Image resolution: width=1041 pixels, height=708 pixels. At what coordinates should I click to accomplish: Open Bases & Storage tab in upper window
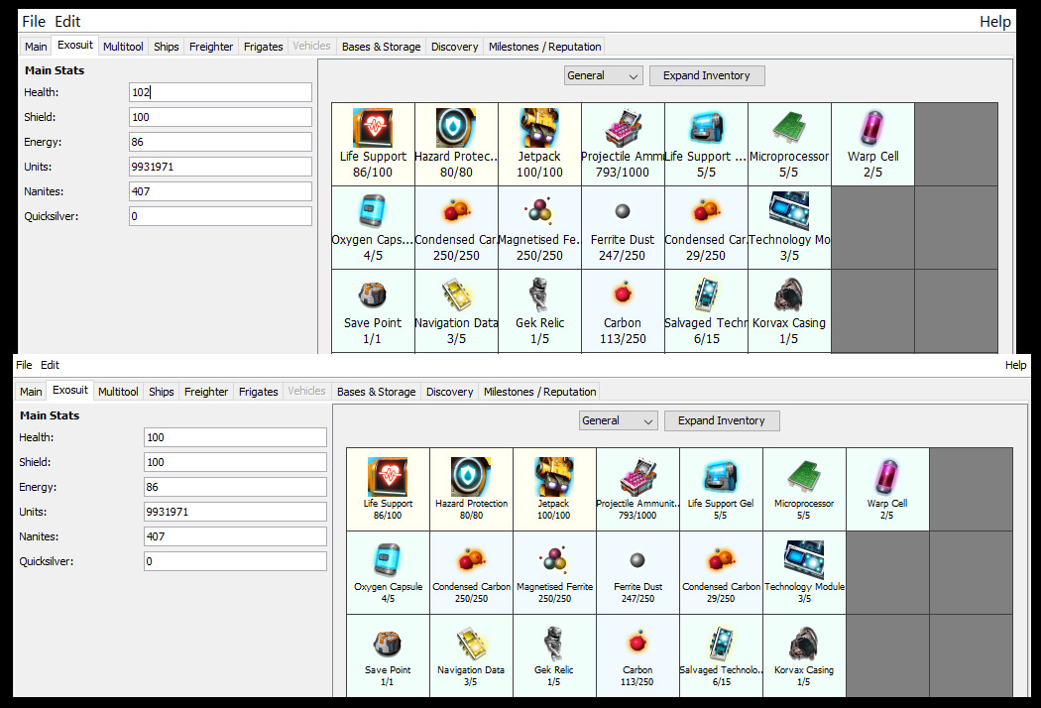pyautogui.click(x=381, y=47)
